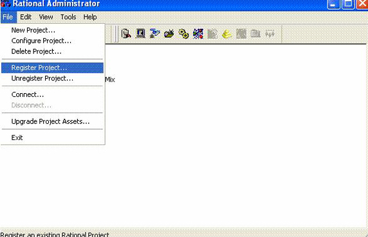Select Configure Project… menu entry
Viewport: 368px width, 237px height.
coord(52,40)
